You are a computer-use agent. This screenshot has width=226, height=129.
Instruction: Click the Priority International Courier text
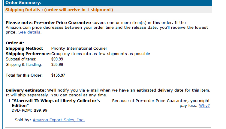tap(79, 48)
